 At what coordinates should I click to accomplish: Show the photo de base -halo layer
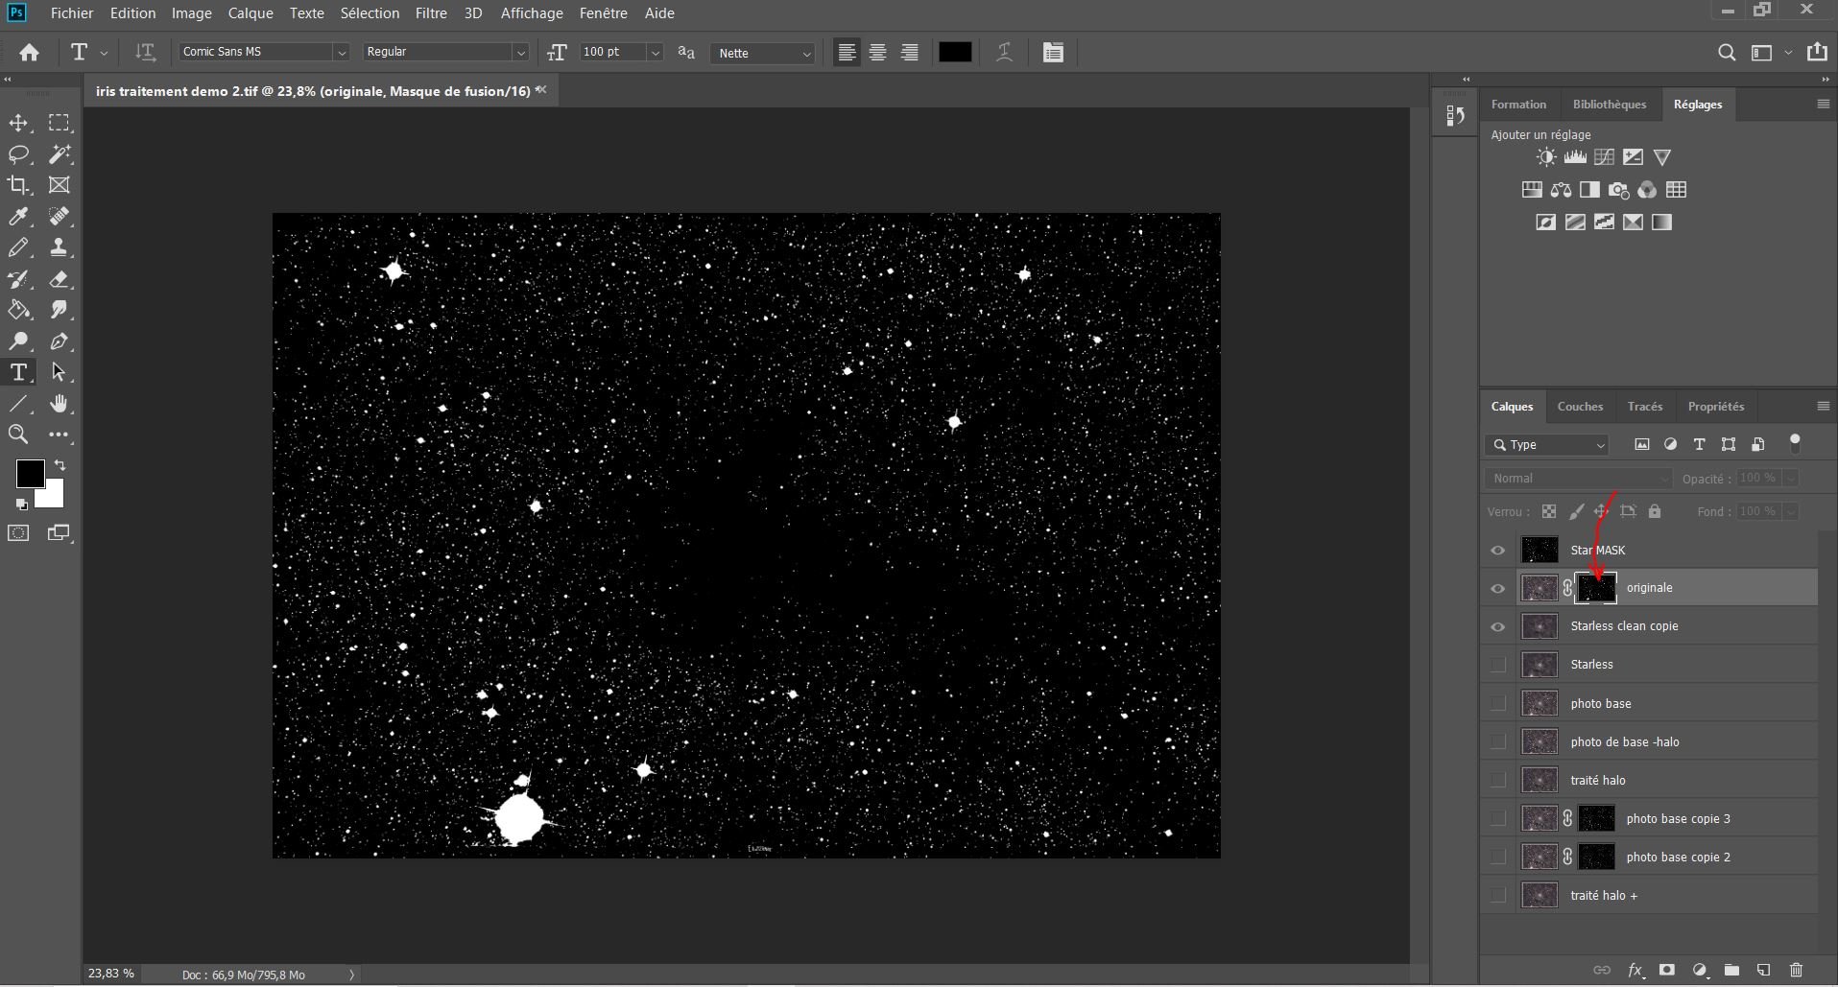[x=1498, y=741]
